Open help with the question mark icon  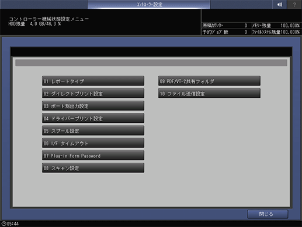click(294, 4)
